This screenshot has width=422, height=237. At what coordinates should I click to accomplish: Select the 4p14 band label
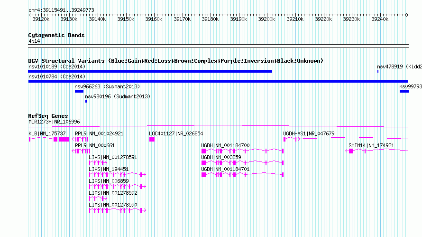coord(34,41)
